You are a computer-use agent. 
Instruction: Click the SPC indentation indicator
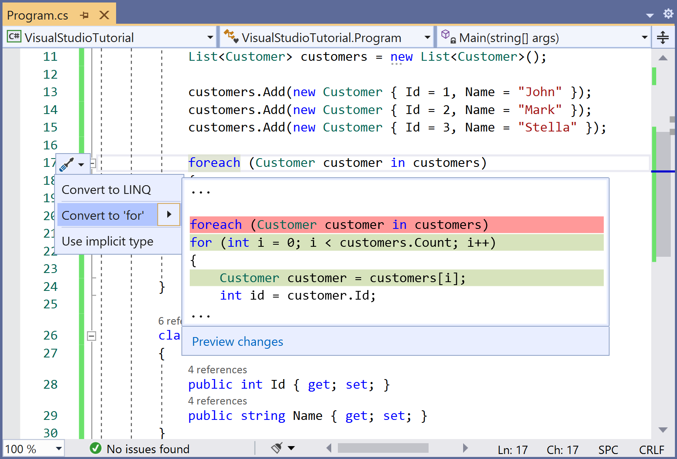pyautogui.click(x=608, y=450)
